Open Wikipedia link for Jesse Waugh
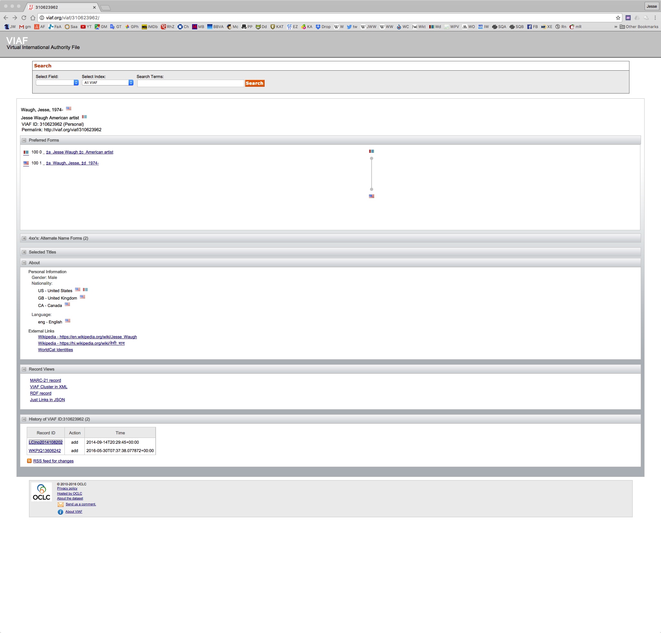Viewport: 661px width, 633px height. coord(87,337)
